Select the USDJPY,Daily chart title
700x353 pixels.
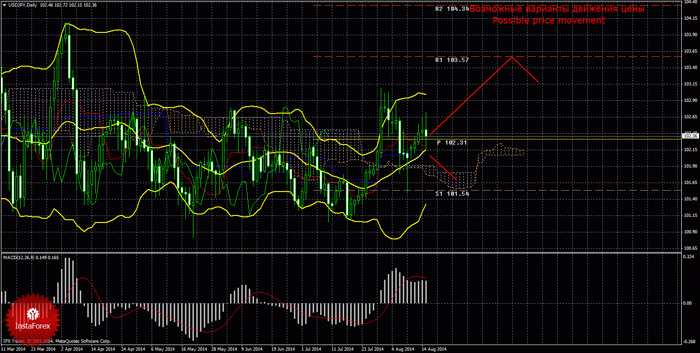[x=23, y=5]
